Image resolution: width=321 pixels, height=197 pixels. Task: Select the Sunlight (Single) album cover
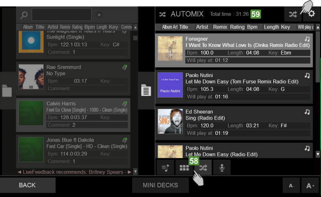click(31, 42)
